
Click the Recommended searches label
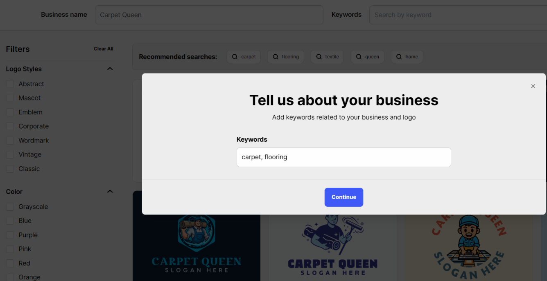pyautogui.click(x=178, y=57)
